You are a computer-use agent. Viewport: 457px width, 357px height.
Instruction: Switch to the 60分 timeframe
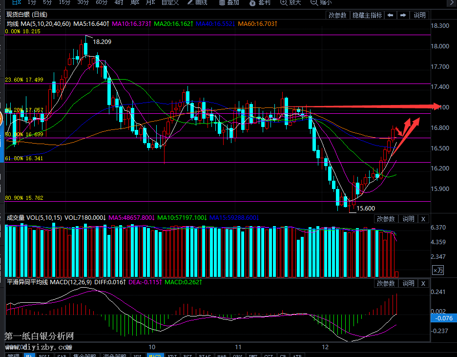click(x=101, y=2)
